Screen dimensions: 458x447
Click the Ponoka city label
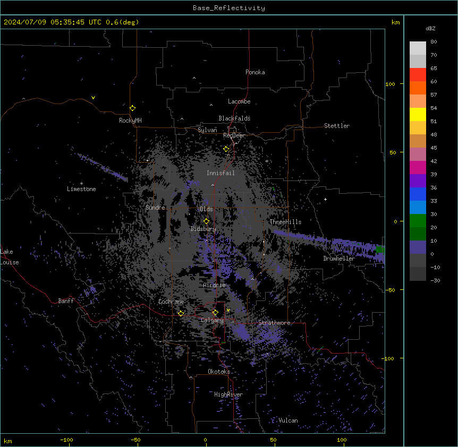(255, 72)
